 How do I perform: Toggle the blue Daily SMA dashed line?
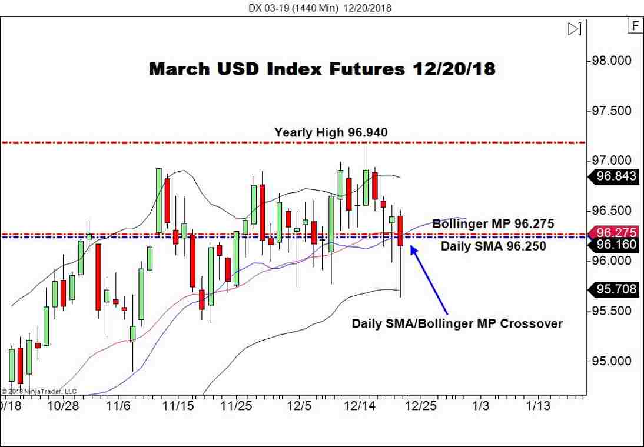click(x=147, y=237)
